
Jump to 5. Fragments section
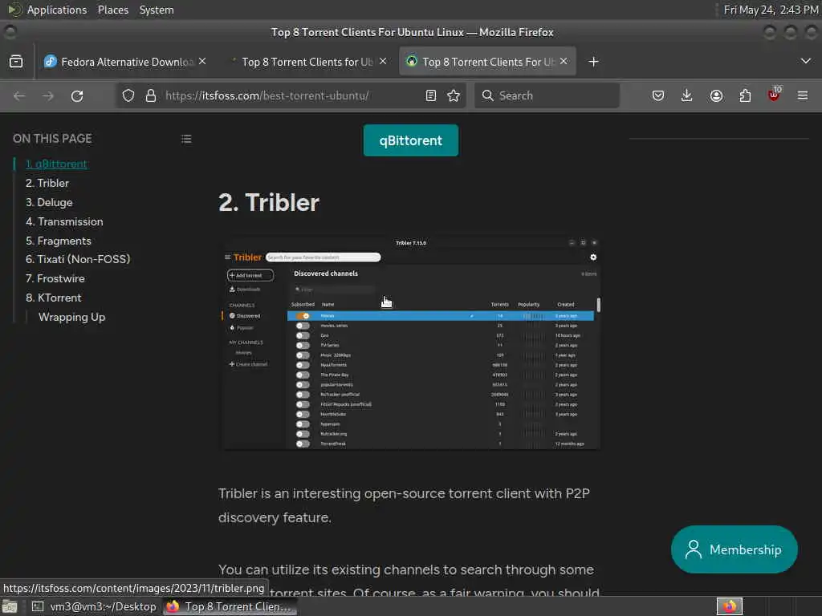58,241
